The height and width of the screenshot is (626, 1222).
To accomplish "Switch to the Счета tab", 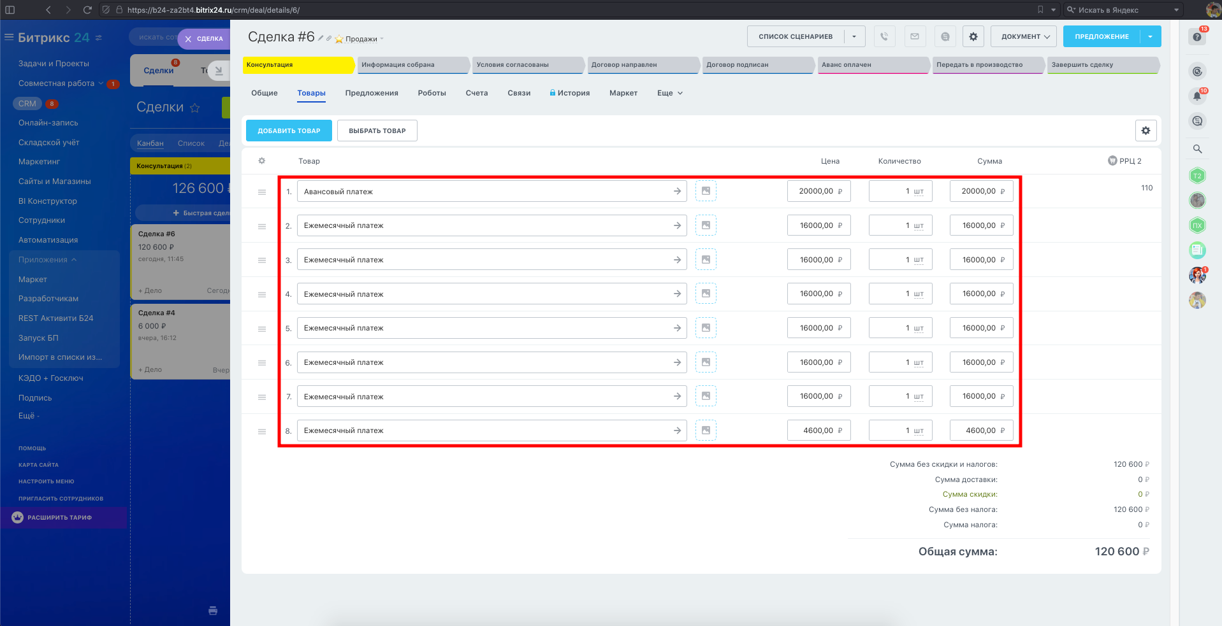I will (x=476, y=93).
